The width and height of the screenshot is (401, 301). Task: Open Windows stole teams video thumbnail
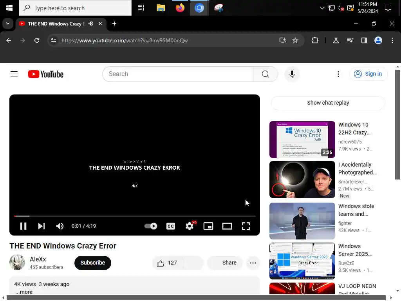302,221
